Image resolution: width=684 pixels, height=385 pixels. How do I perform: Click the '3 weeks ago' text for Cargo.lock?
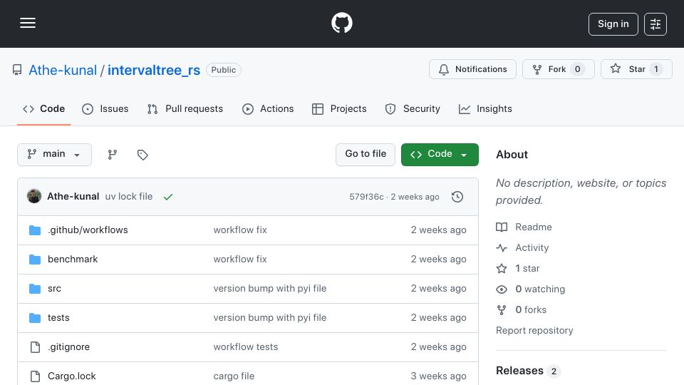coord(438,376)
